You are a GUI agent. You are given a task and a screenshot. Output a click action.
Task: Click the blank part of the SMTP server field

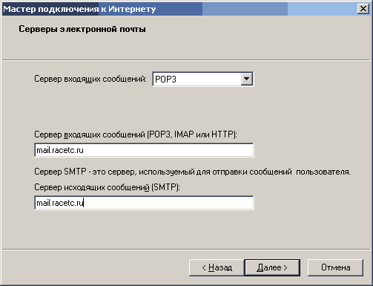(x=168, y=203)
